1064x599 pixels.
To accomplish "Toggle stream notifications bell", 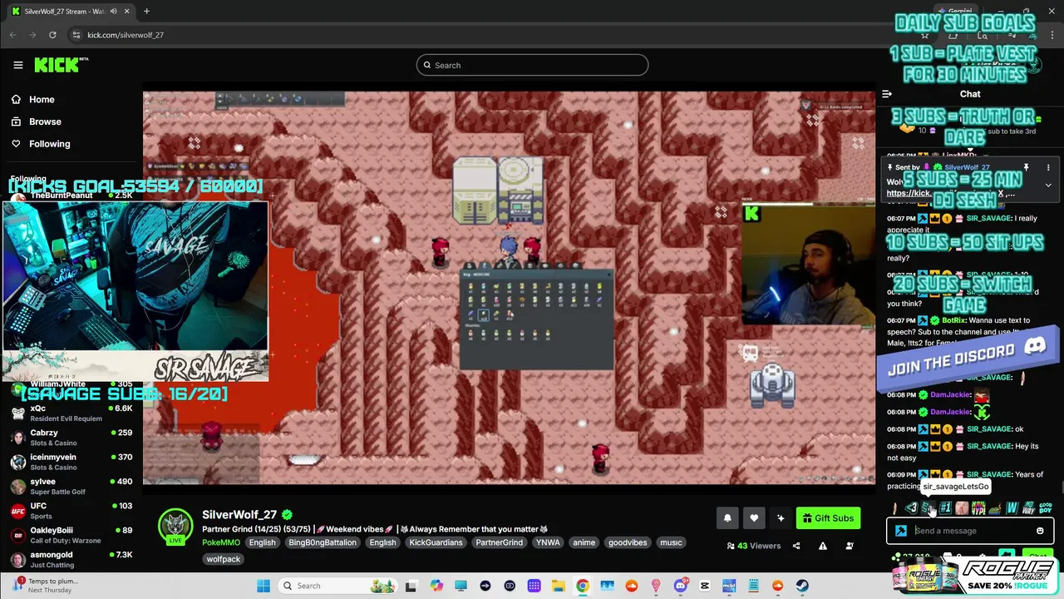I will pos(727,518).
